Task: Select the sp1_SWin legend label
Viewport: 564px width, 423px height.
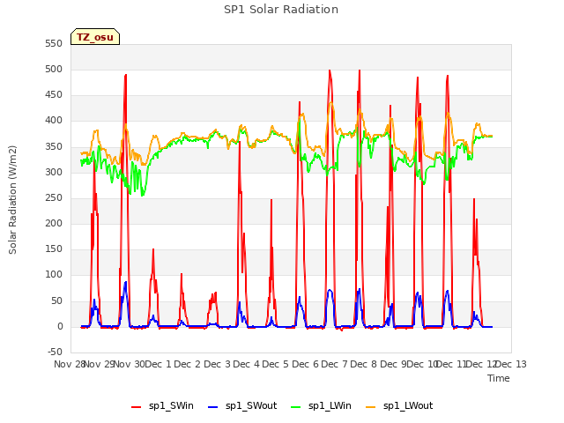Action: pyautogui.click(x=171, y=405)
